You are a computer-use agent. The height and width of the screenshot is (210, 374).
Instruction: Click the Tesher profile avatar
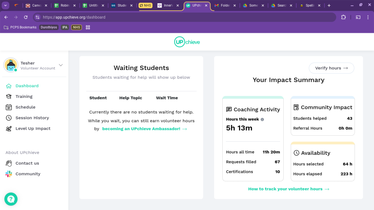click(x=11, y=65)
